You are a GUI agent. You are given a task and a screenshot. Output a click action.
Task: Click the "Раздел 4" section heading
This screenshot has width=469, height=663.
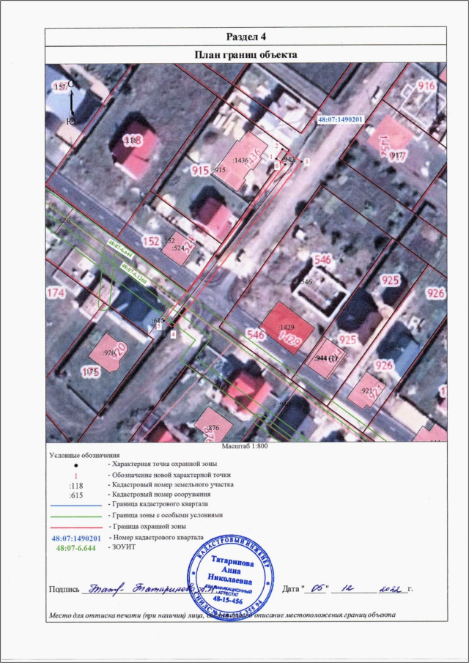pyautogui.click(x=245, y=37)
